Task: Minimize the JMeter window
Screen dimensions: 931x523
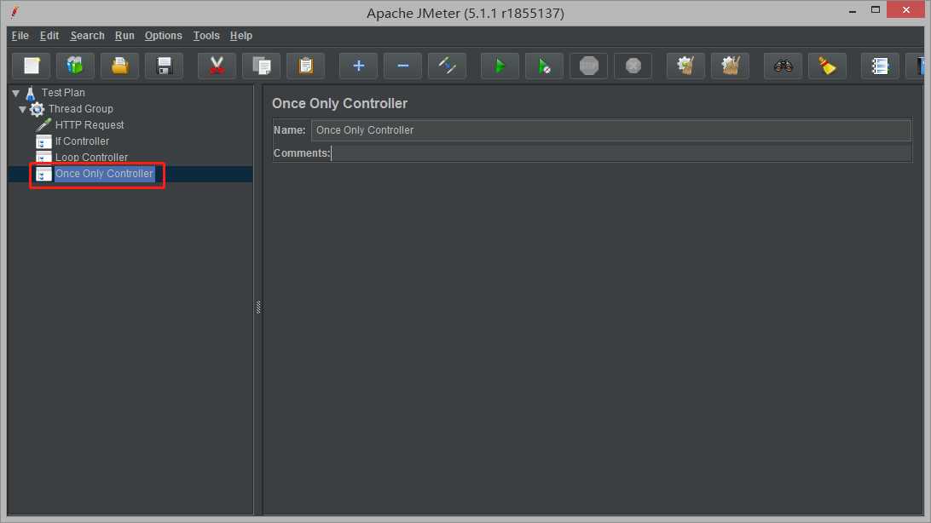Action: point(853,11)
